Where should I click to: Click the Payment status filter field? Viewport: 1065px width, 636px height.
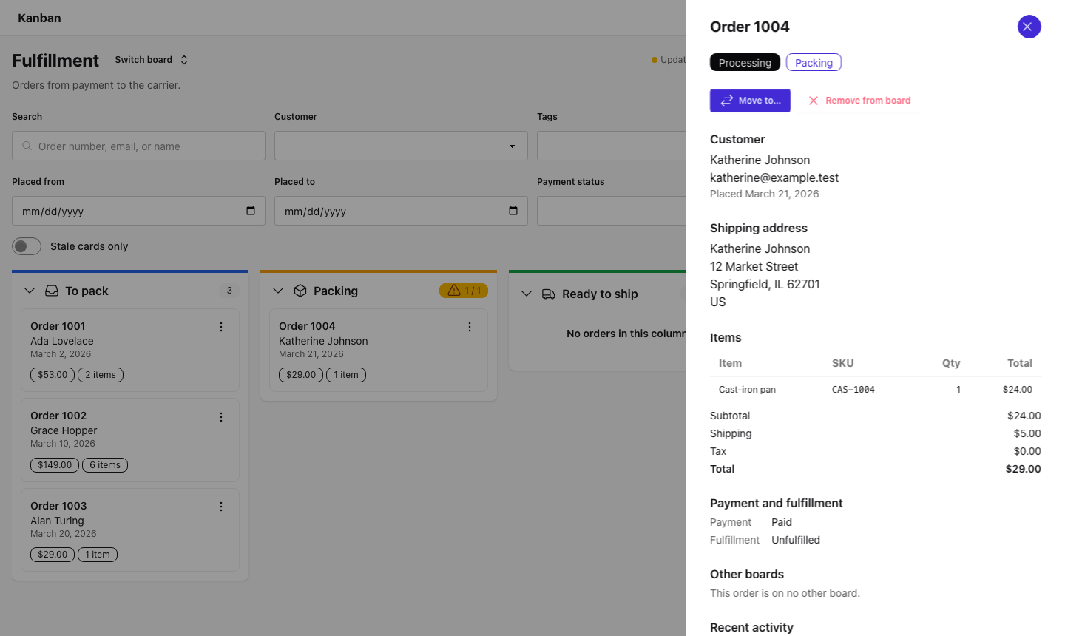[612, 211]
